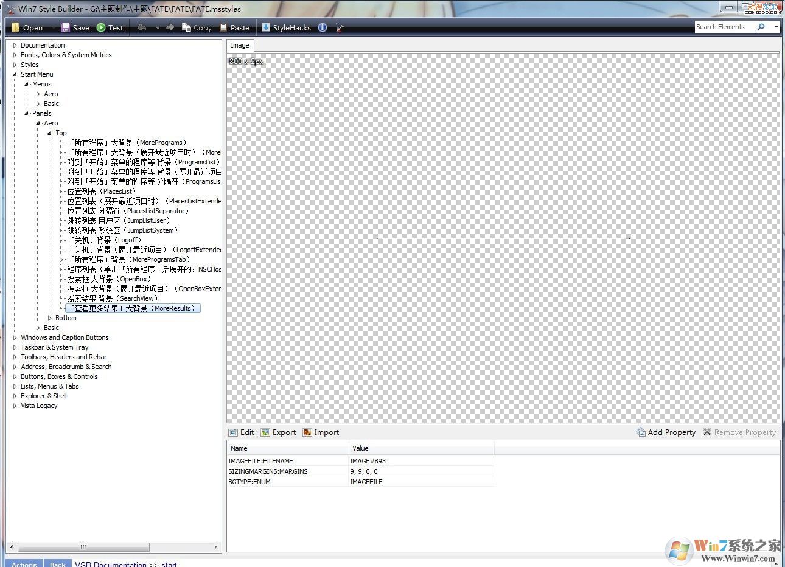Expand the Bottom node under Aero panels
The width and height of the screenshot is (785, 567).
pos(49,317)
